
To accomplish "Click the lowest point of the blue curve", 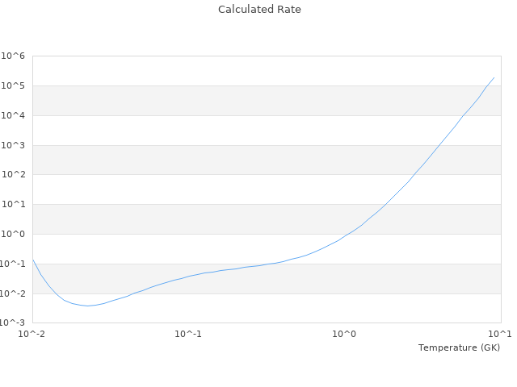I will (87, 306).
